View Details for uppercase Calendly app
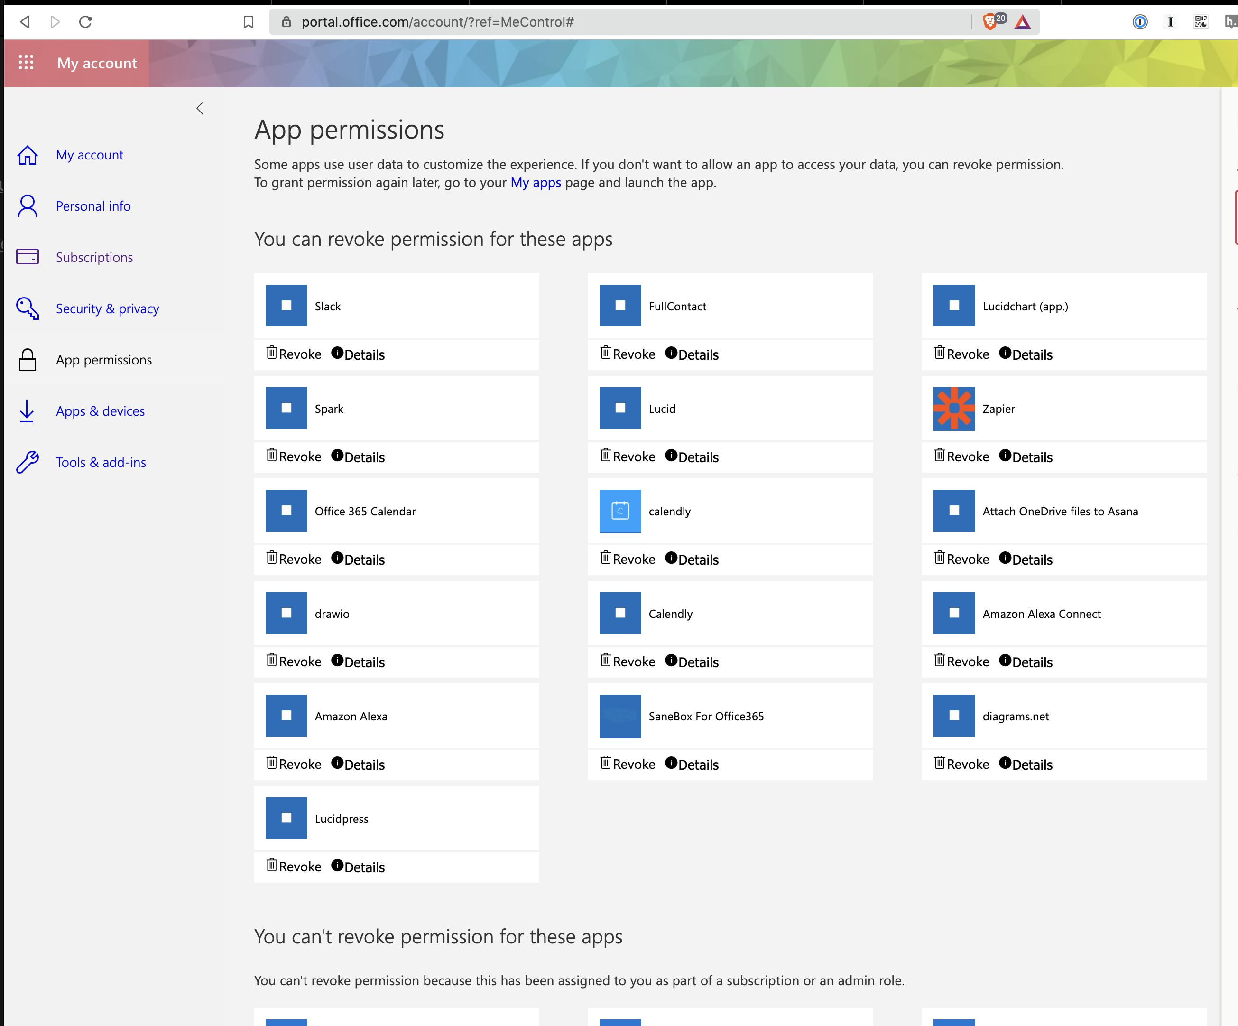1238x1026 pixels. 692,662
